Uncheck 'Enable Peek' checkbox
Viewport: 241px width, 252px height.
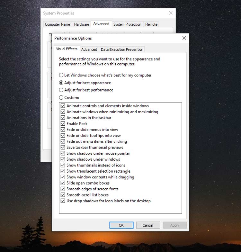tap(63, 123)
